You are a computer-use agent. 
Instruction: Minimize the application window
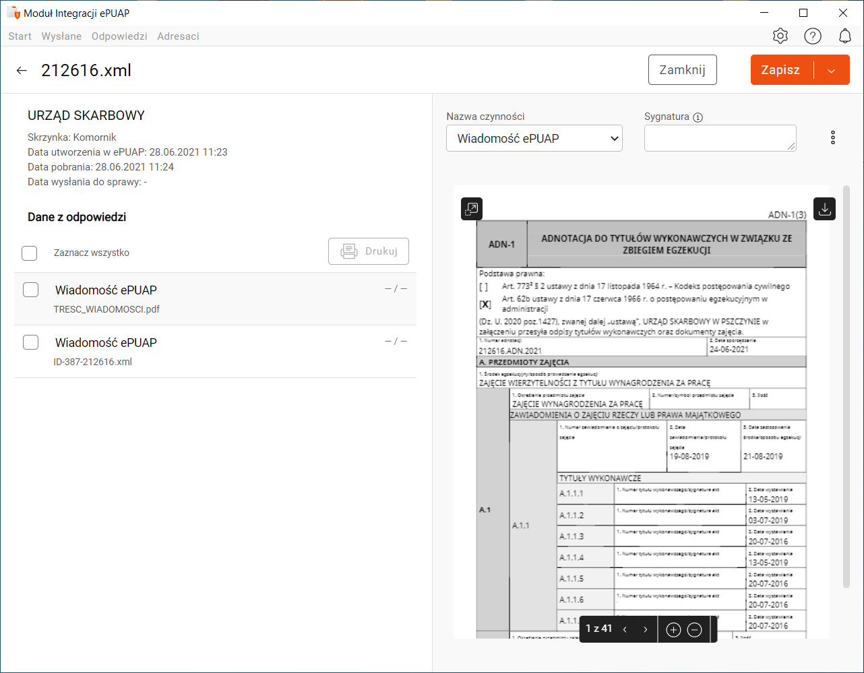[764, 13]
